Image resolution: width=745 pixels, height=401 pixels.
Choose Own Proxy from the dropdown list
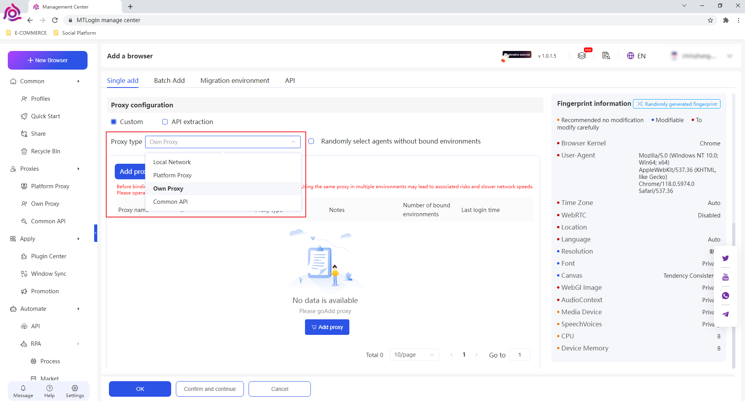pyautogui.click(x=223, y=189)
